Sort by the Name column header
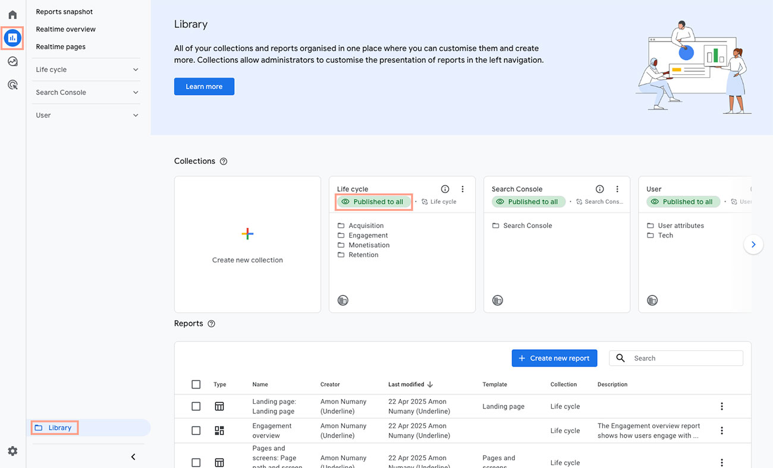Viewport: 773px width, 468px height. tap(260, 384)
